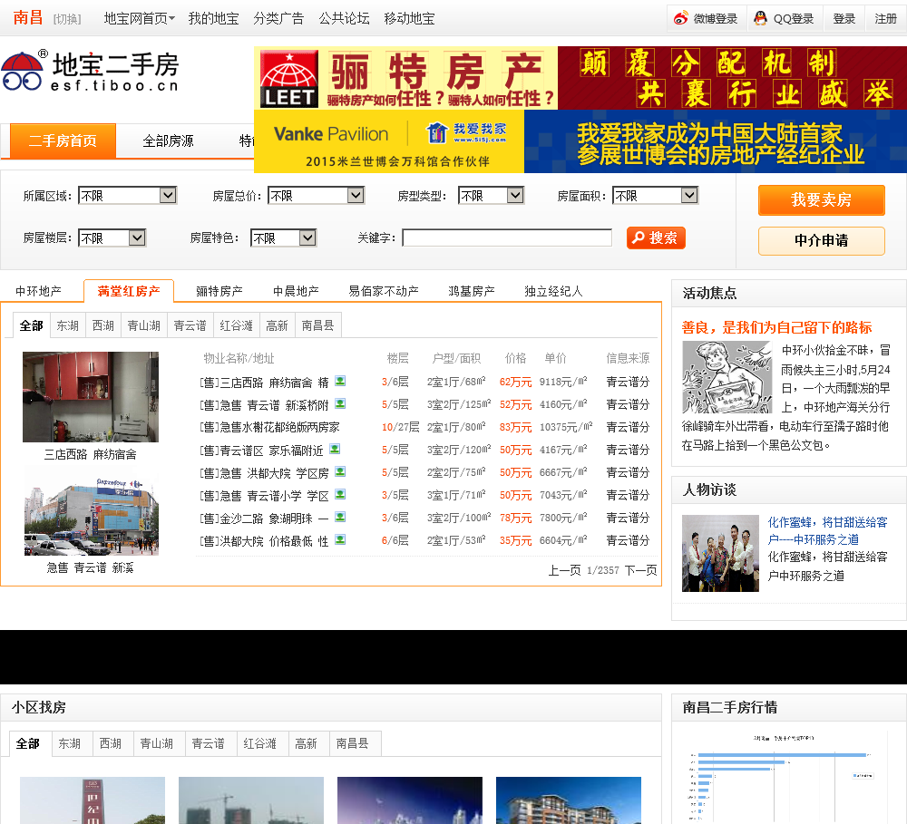Screen dimensions: 907x824
Task: Switch to the 中环地产 agency tab
Action: [39, 291]
